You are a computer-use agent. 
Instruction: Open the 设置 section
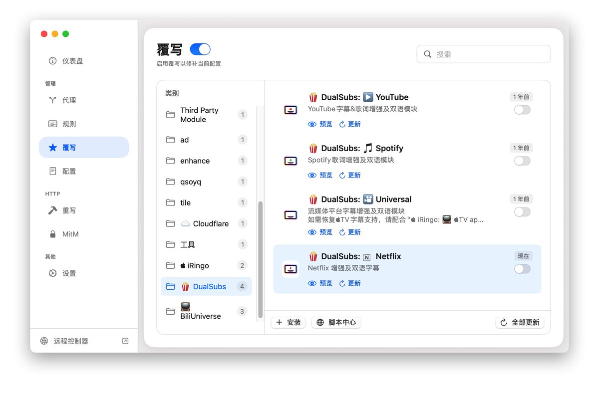(84, 273)
